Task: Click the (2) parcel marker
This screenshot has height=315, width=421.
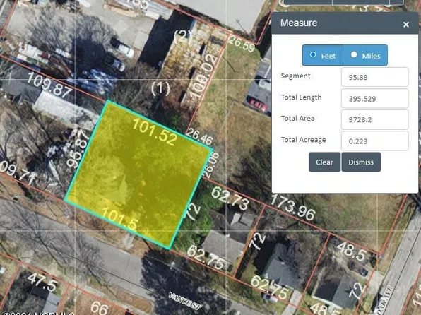Action: 183,35
